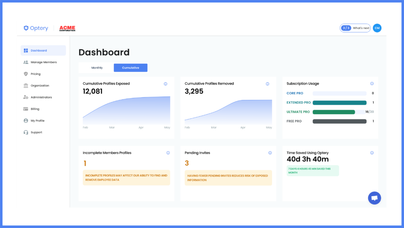Click the CORE PRO plan label

coord(295,93)
